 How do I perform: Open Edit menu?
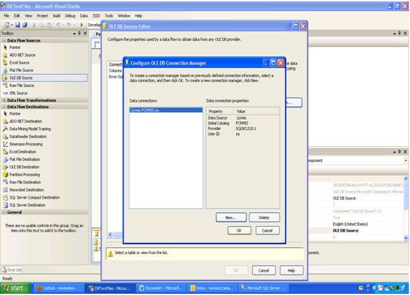(x=17, y=16)
